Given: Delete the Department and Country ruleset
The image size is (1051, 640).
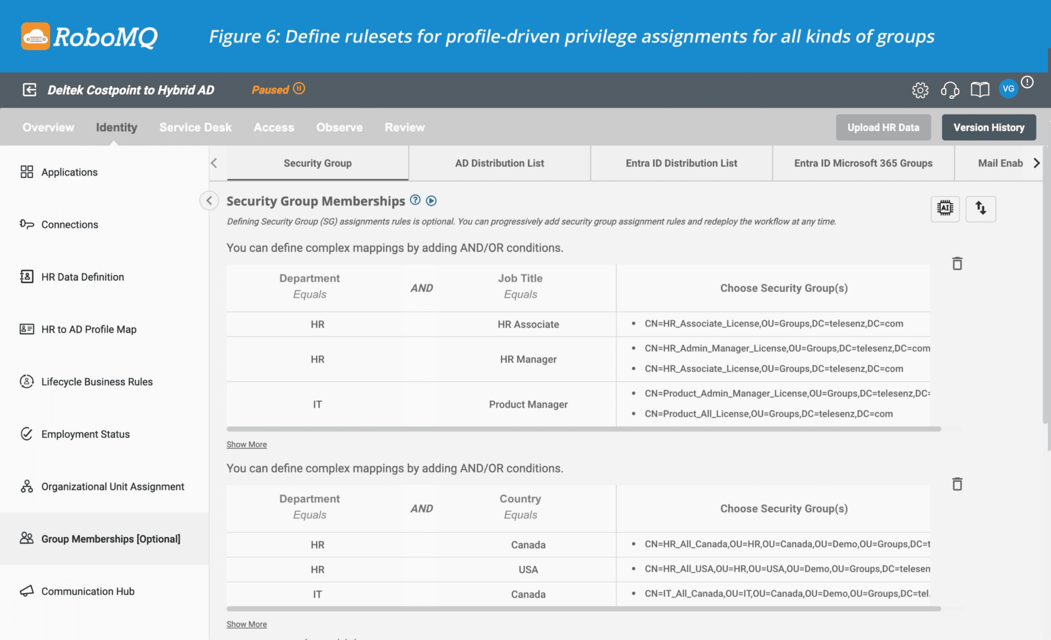Looking at the screenshot, I should pos(957,484).
